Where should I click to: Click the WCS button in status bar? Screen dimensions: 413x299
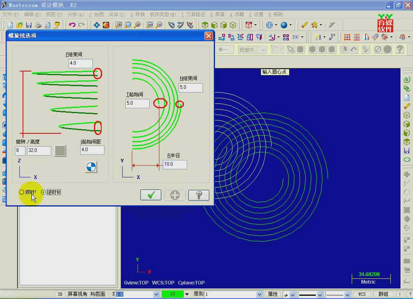click(362, 294)
